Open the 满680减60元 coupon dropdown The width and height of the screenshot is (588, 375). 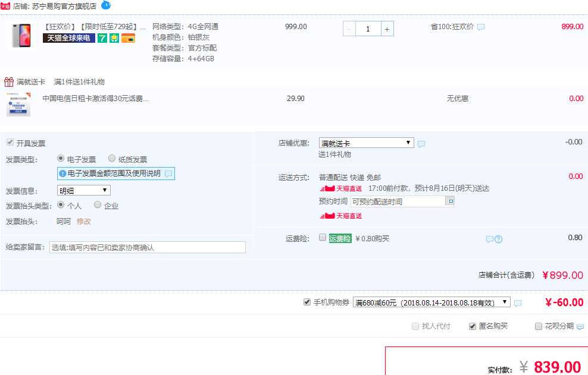click(x=431, y=302)
